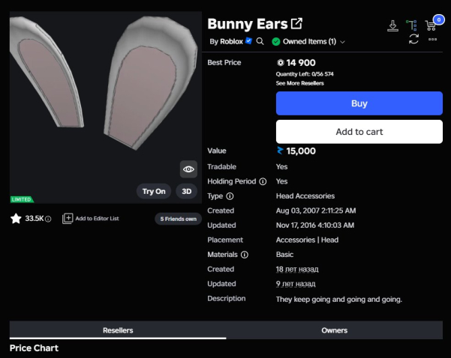Click the favorites star icon

(x=16, y=219)
